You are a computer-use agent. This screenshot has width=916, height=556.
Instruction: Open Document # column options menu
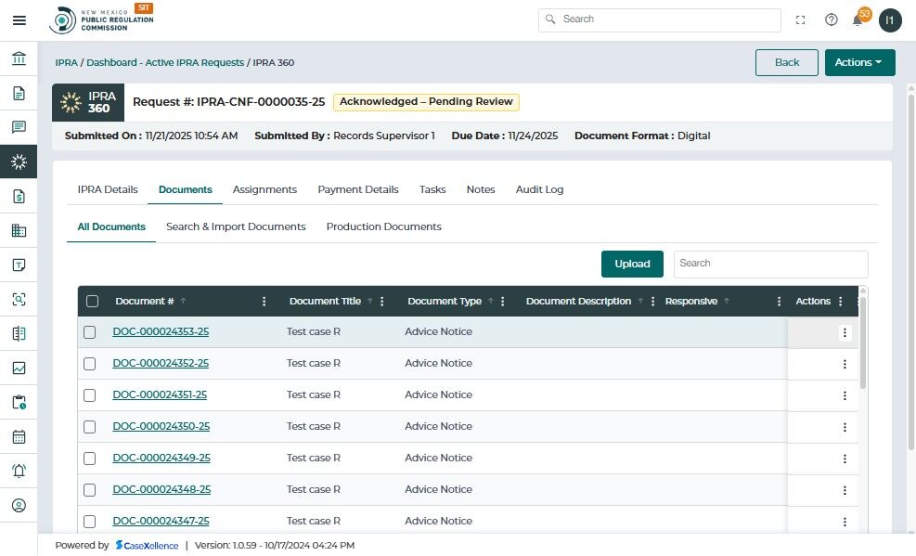[x=264, y=302]
